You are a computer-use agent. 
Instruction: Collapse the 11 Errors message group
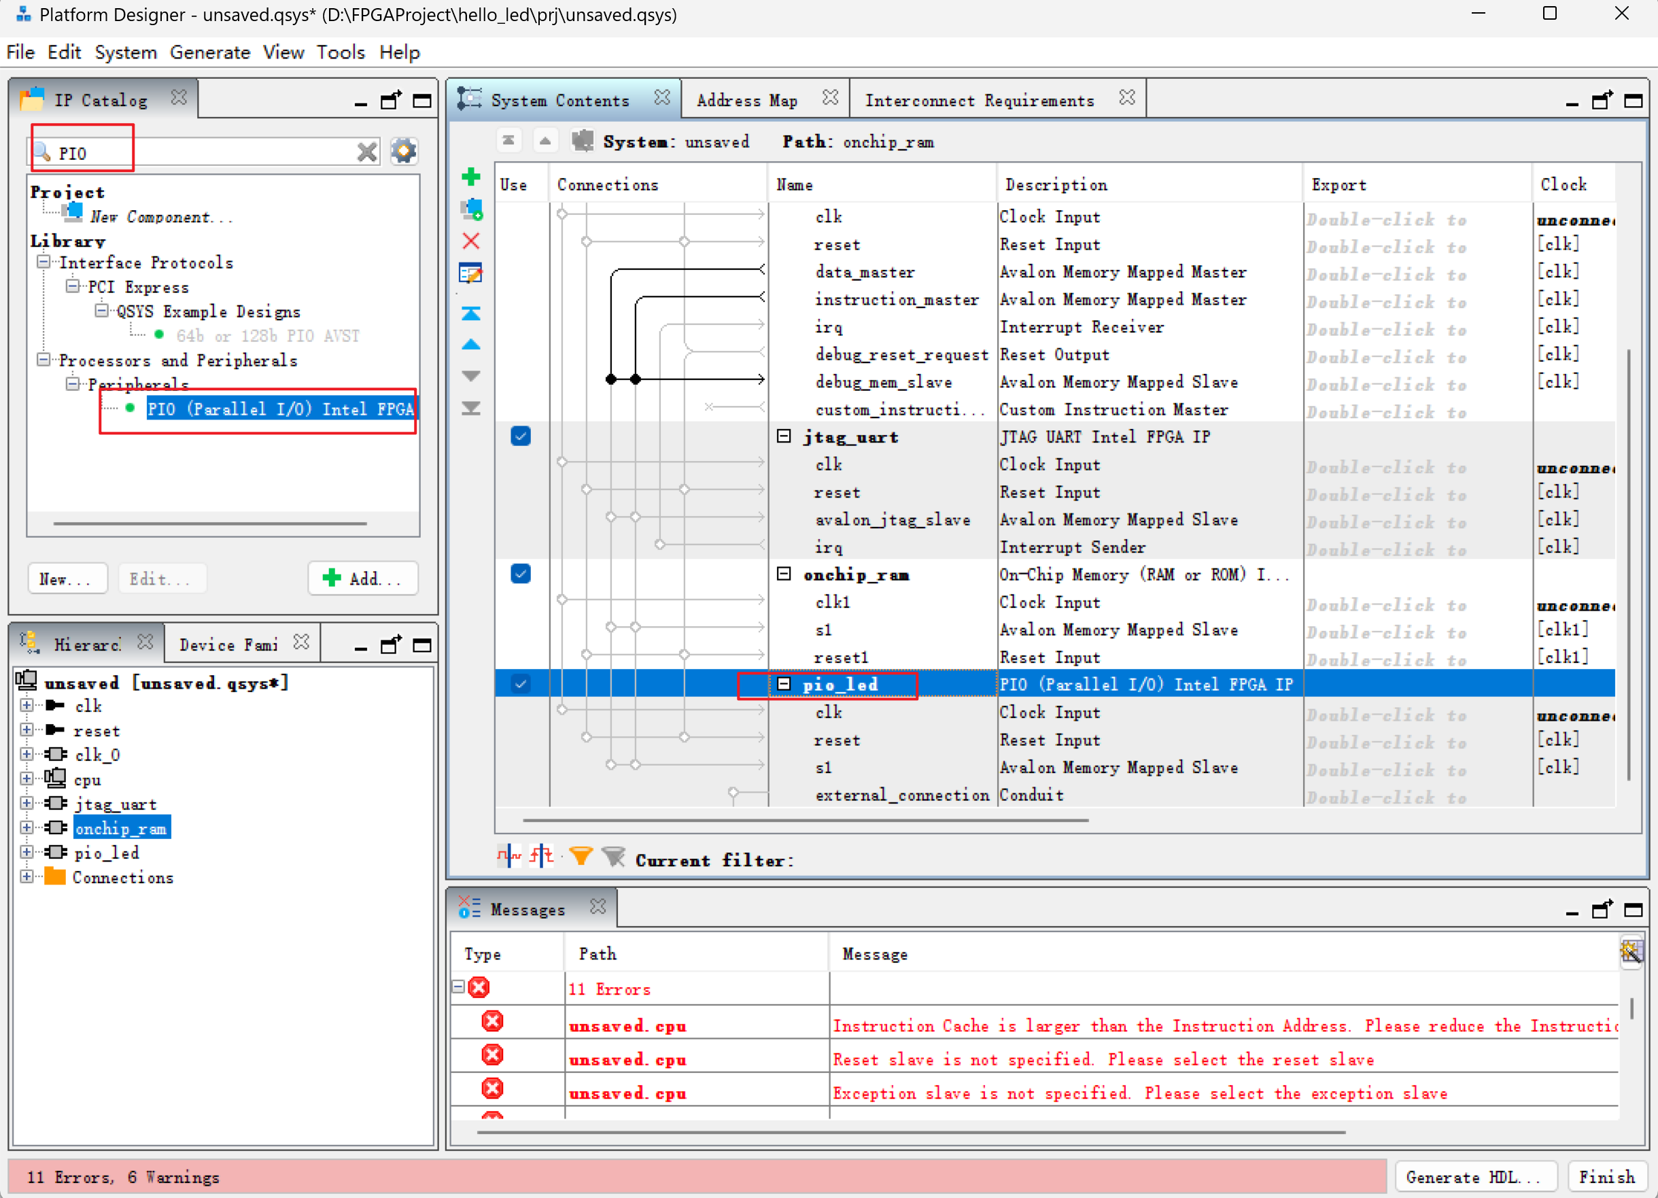(458, 987)
